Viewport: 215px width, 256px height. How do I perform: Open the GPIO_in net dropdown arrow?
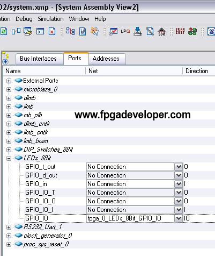pos(179,184)
